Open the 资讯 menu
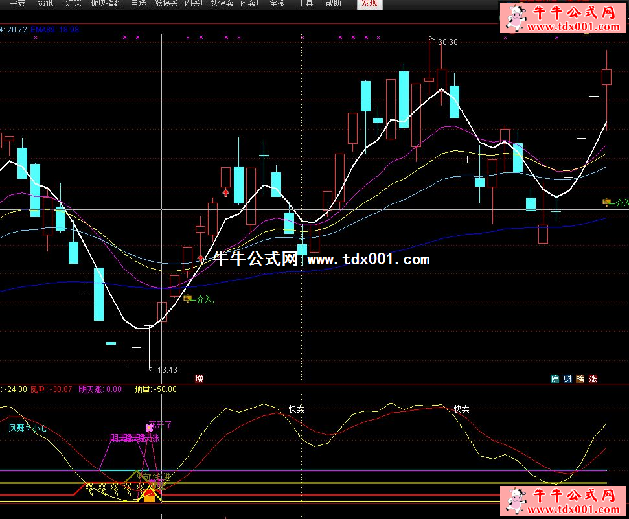This screenshot has height=519, width=629. click(x=45, y=3)
